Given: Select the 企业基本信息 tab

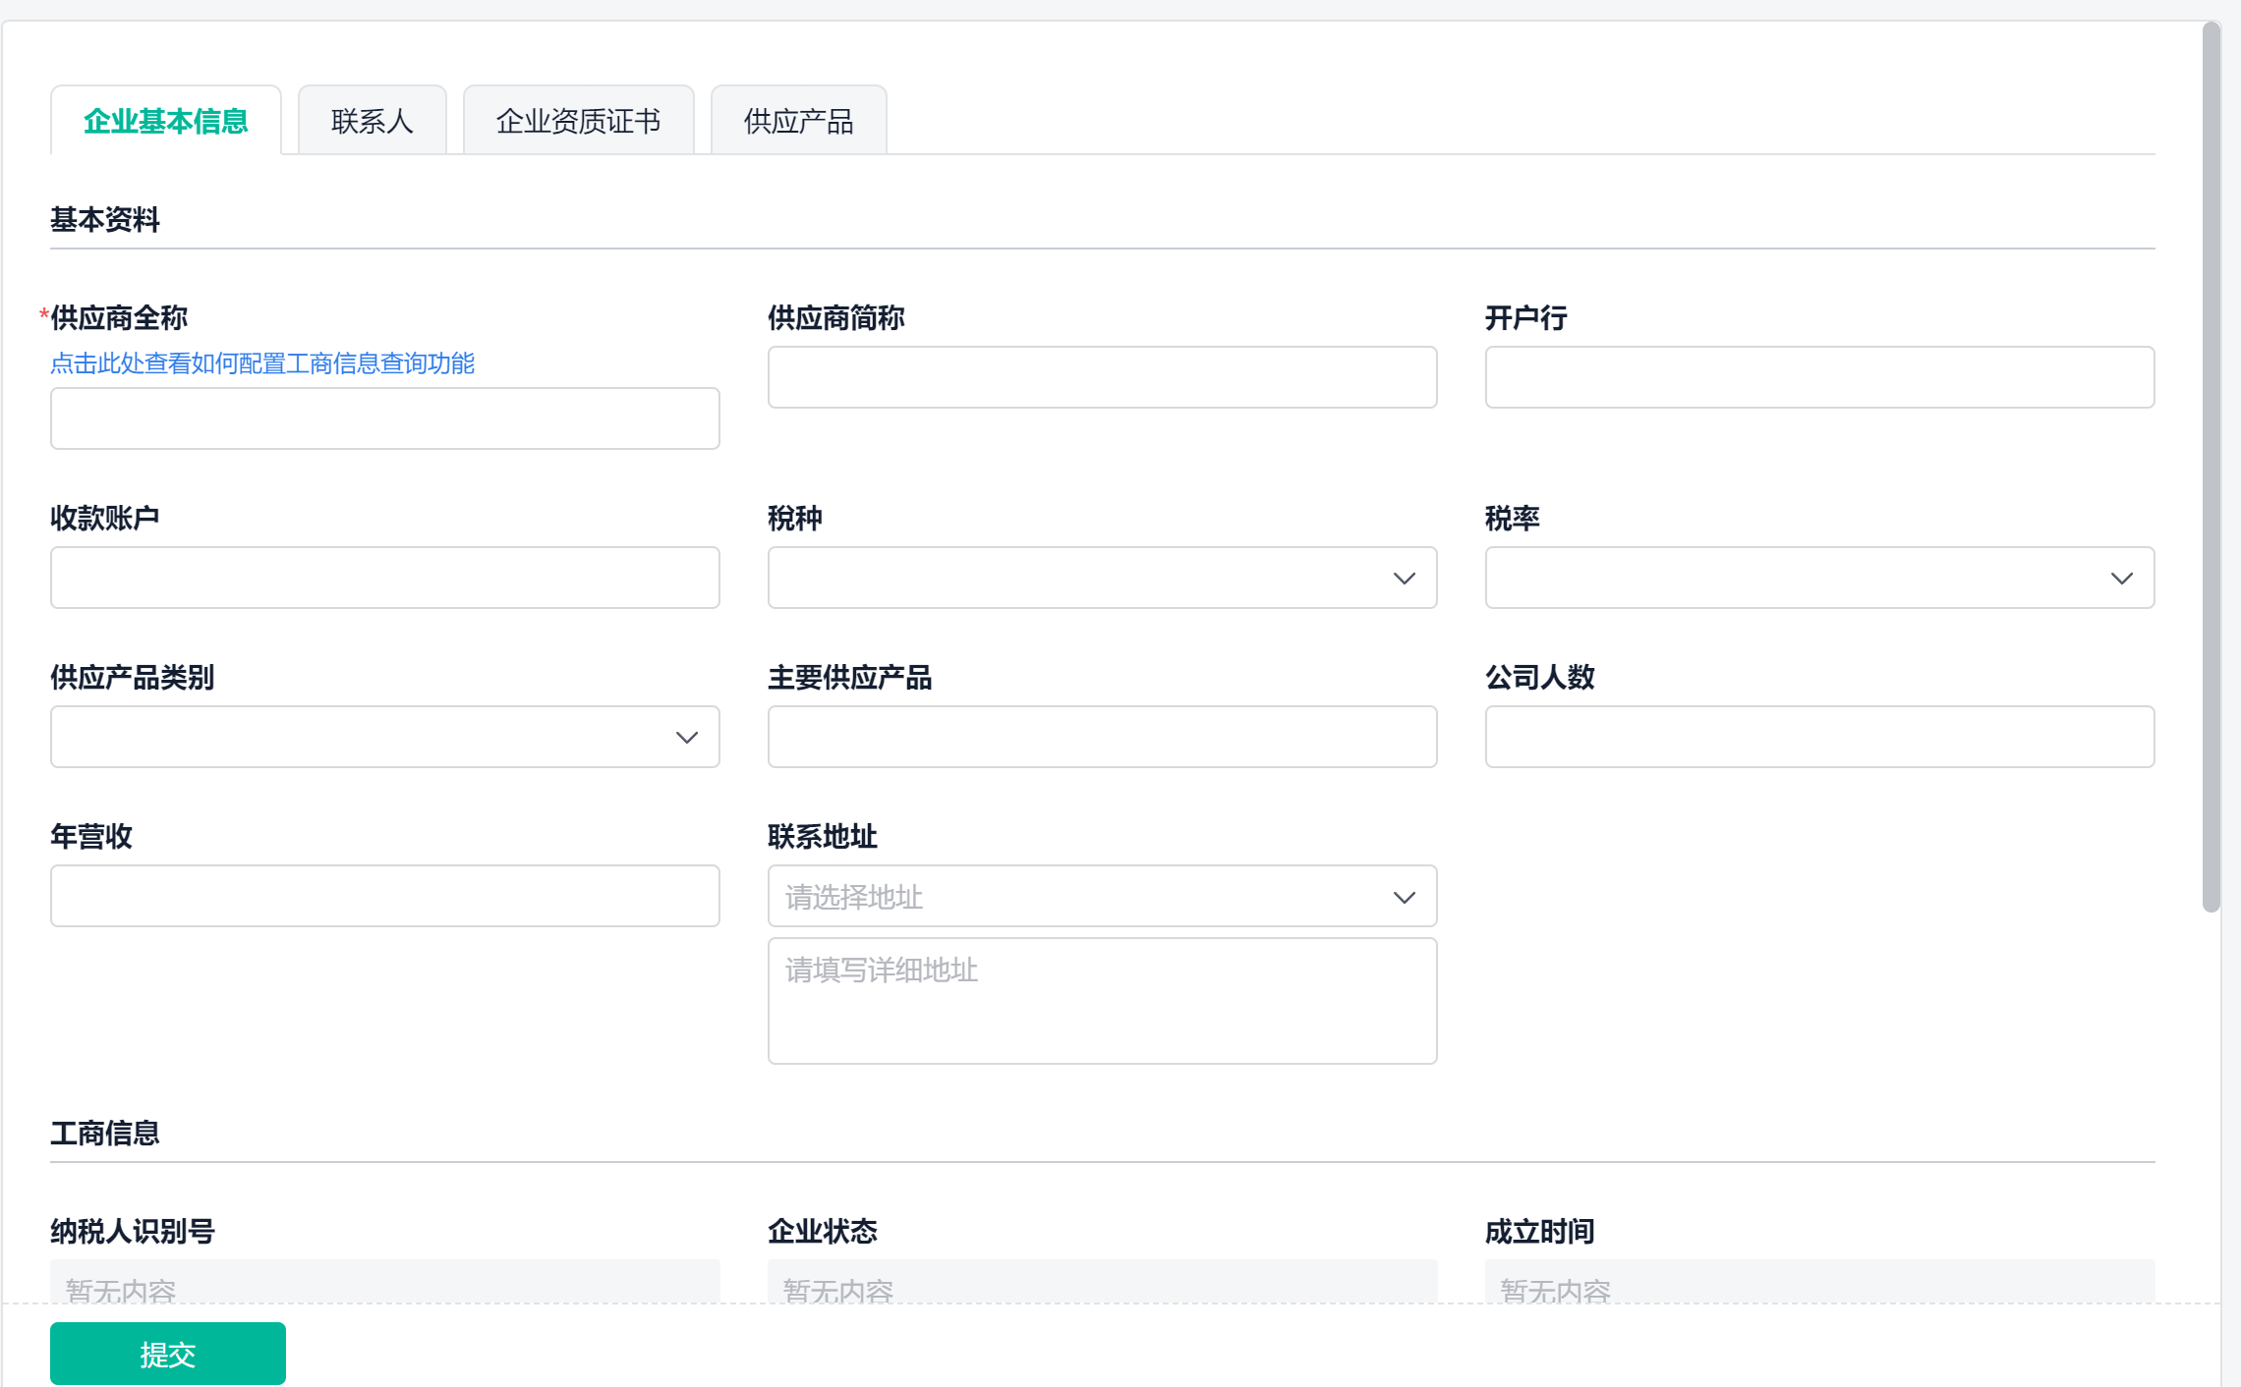Looking at the screenshot, I should (165, 121).
